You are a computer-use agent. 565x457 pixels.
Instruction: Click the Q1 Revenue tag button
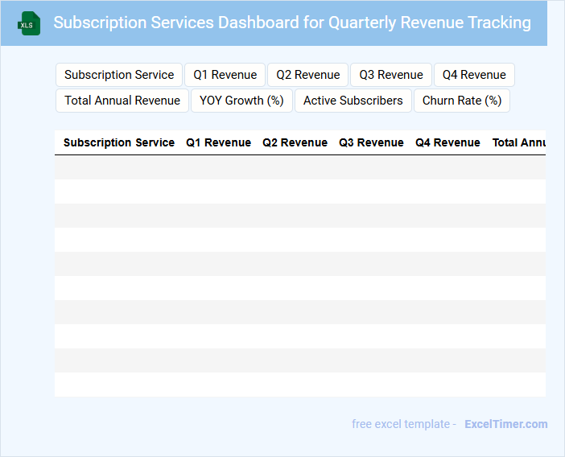(225, 75)
